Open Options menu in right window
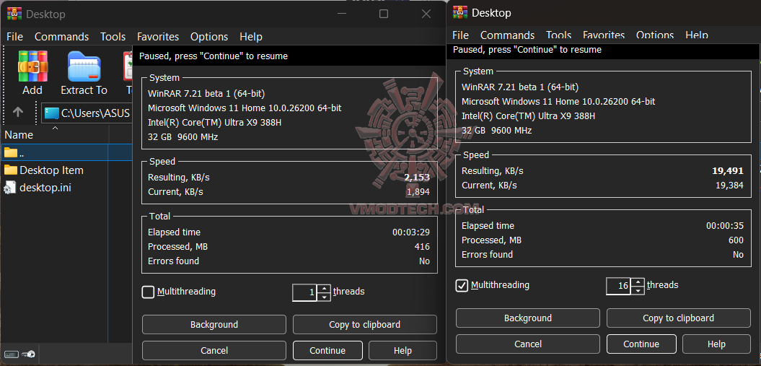This screenshot has width=761, height=366. pos(655,35)
